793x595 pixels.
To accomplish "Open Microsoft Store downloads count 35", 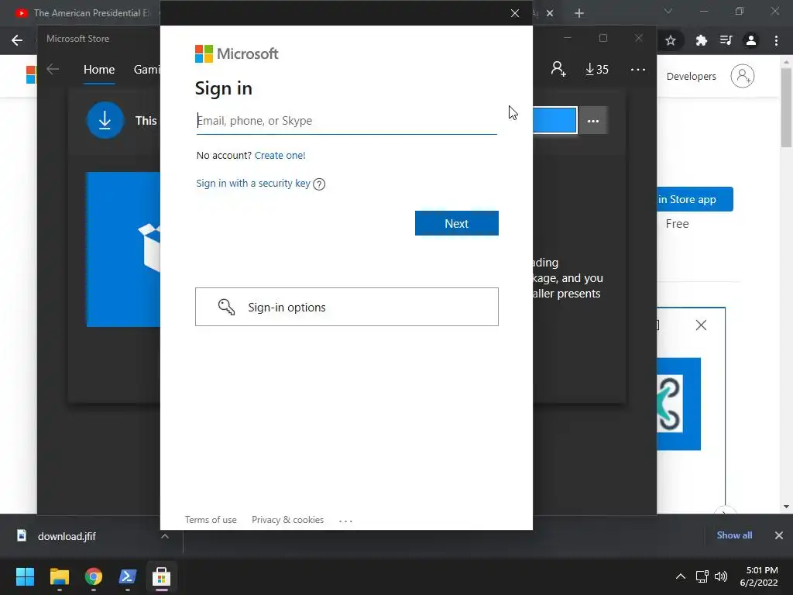I will coord(597,69).
